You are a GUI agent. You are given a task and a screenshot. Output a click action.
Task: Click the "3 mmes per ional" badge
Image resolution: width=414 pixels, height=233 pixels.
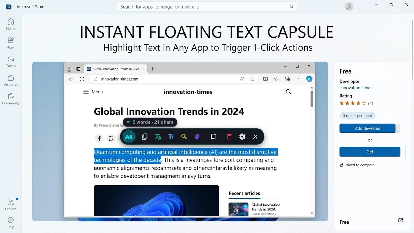pyautogui.click(x=357, y=116)
